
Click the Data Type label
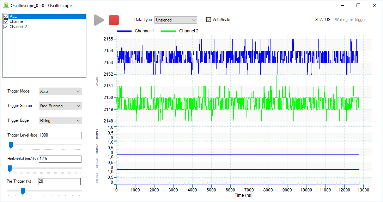[x=143, y=20]
